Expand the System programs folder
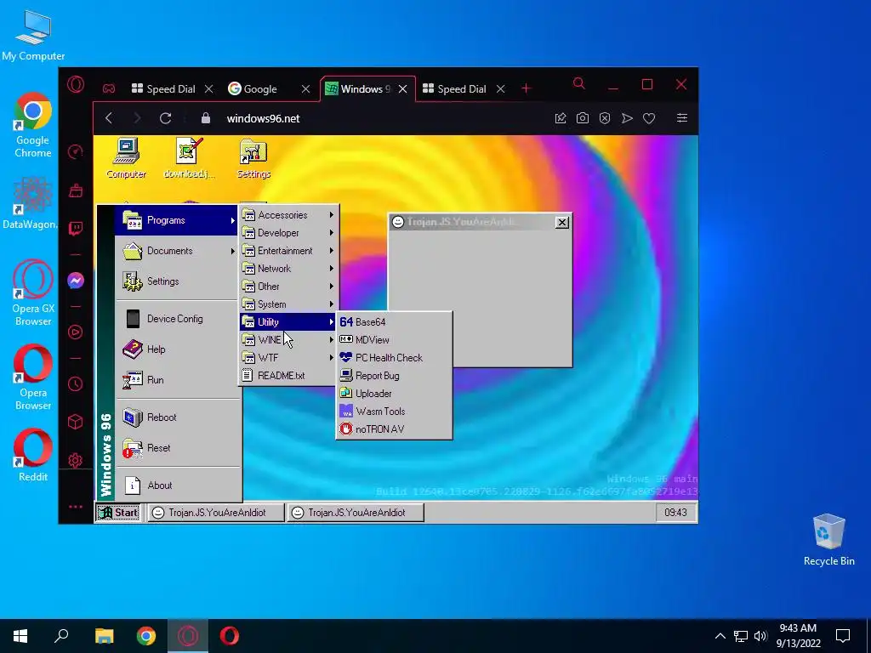 point(288,304)
